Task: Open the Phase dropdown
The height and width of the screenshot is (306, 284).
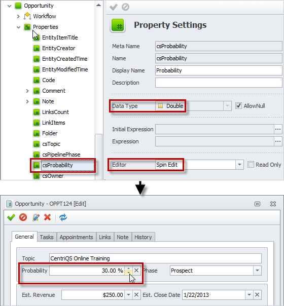Action: (x=257, y=271)
